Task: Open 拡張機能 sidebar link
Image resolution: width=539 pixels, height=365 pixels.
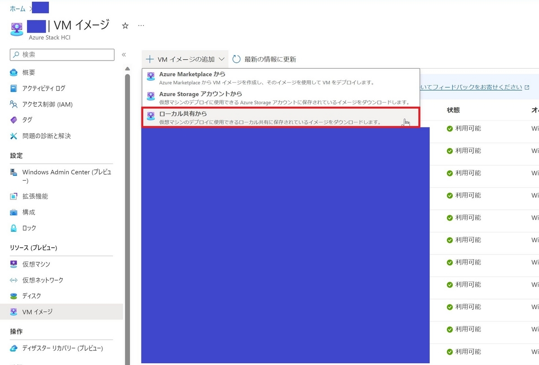Action: pos(35,196)
